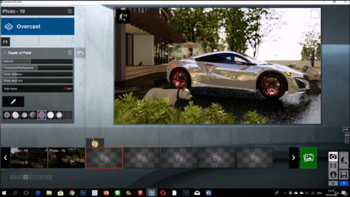Toggle the F8 quality button

coord(347,135)
